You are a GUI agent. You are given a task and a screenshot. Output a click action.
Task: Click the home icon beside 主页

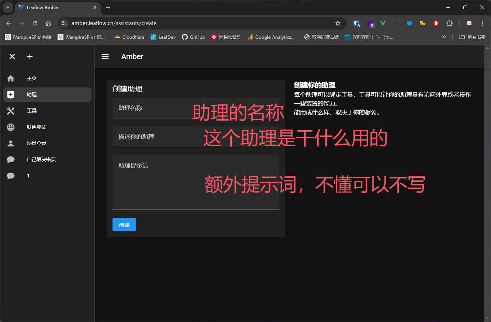coord(11,78)
